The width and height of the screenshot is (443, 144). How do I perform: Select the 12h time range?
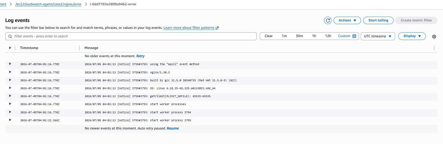(328, 36)
